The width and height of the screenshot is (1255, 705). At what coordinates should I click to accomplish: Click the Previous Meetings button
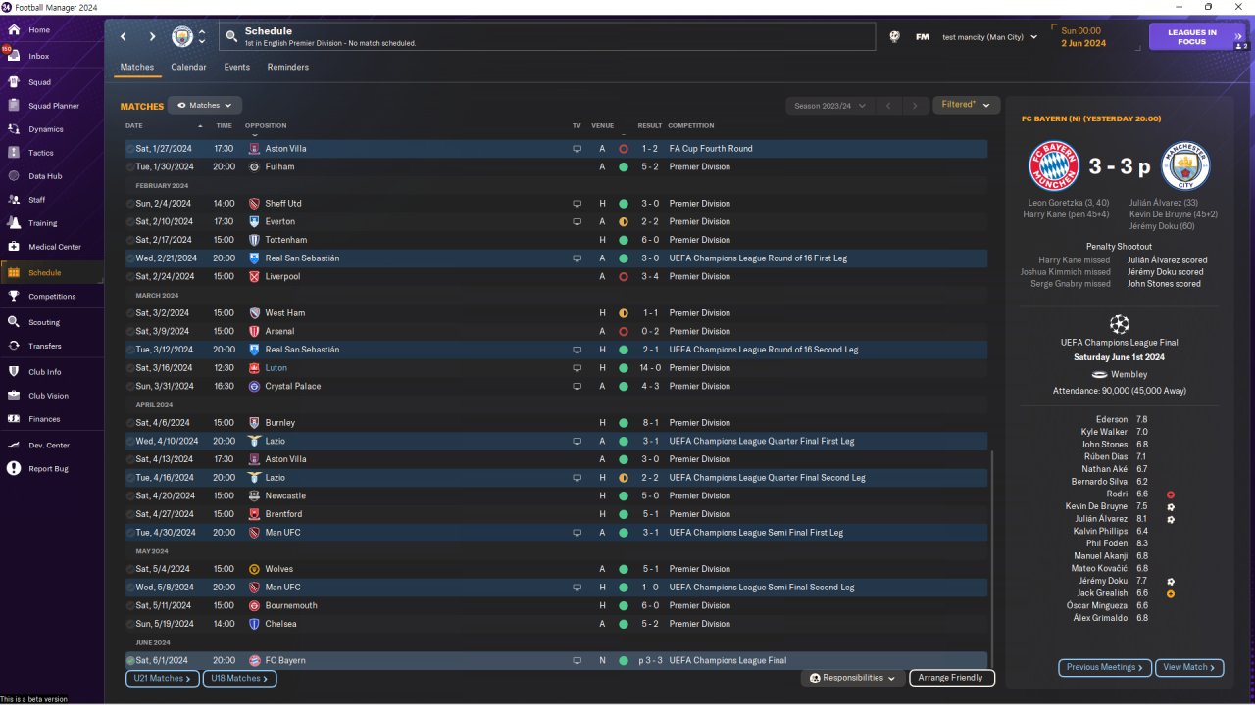(1105, 668)
